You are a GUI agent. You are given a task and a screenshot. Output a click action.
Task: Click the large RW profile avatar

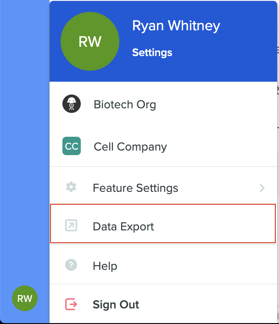pyautogui.click(x=90, y=41)
